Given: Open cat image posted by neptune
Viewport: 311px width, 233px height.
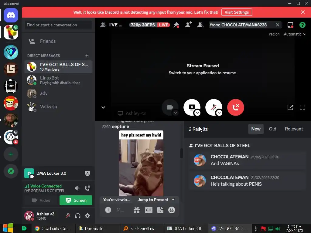Looking at the screenshot, I should point(141,163).
